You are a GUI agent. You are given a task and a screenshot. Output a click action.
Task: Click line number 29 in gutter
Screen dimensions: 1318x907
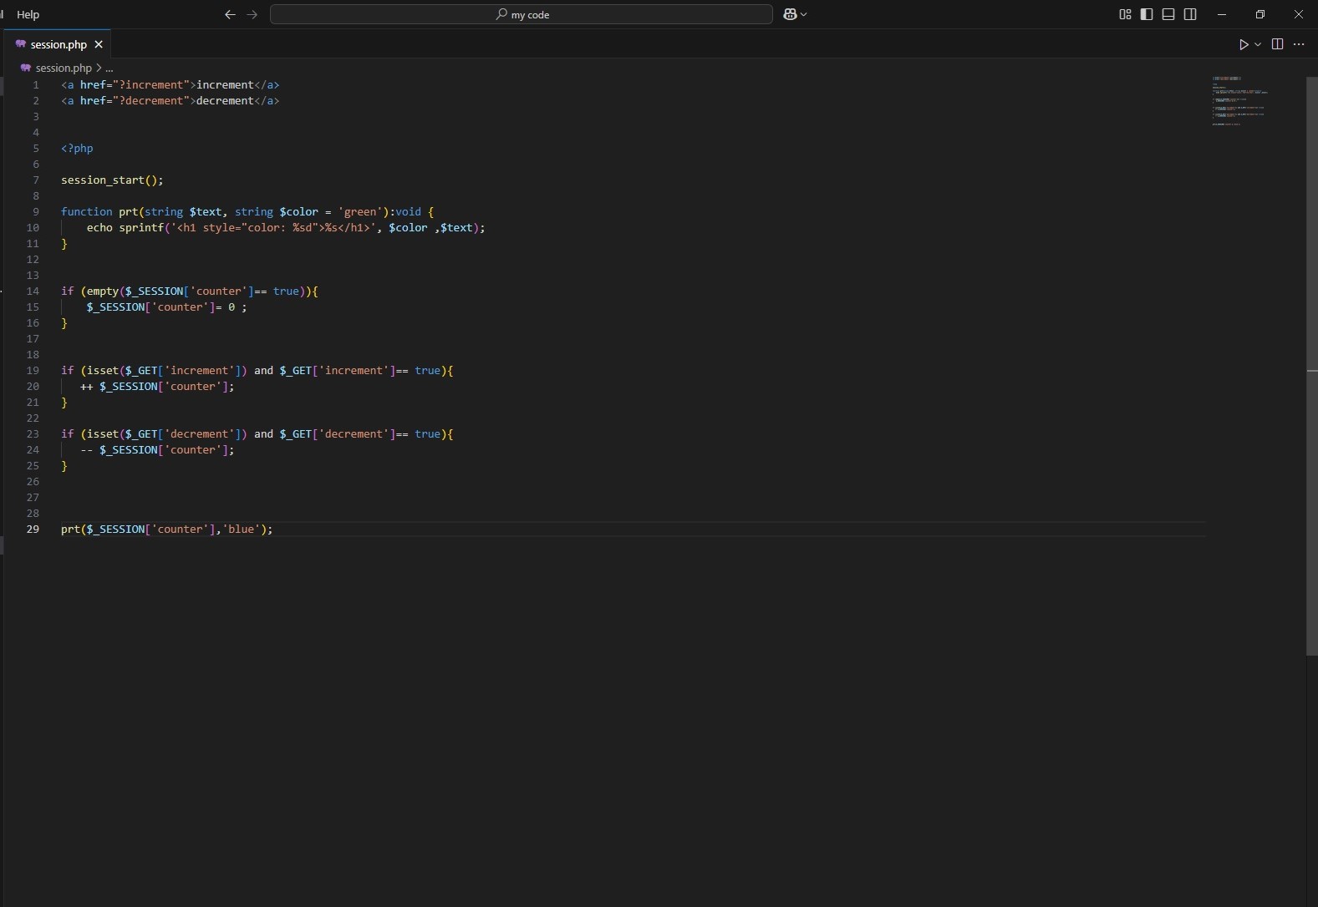pyautogui.click(x=33, y=529)
